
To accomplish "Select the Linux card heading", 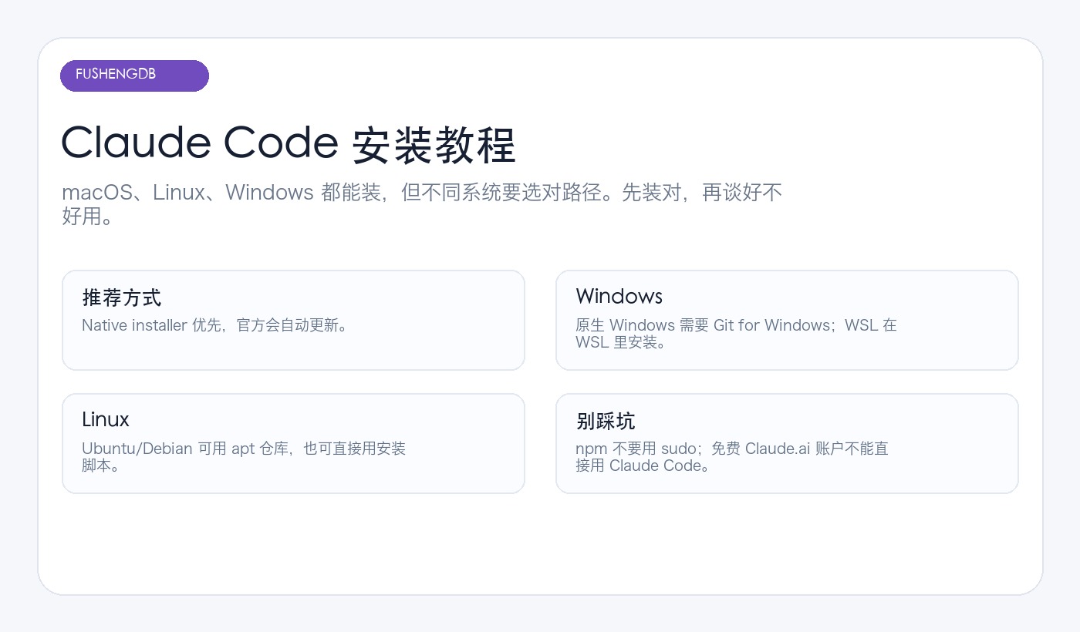I will point(106,419).
